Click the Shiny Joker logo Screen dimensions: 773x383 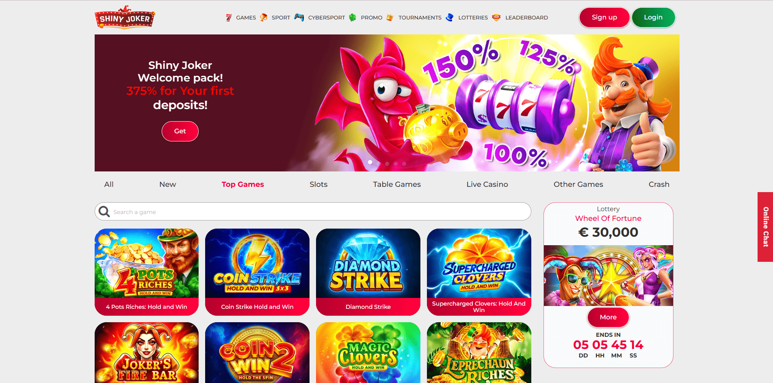[x=125, y=17]
